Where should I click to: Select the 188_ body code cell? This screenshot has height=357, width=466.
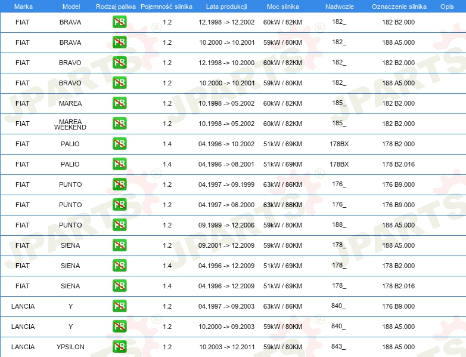tap(339, 225)
